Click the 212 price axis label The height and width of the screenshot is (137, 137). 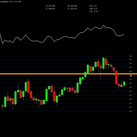pyautogui.click(x=130, y=103)
